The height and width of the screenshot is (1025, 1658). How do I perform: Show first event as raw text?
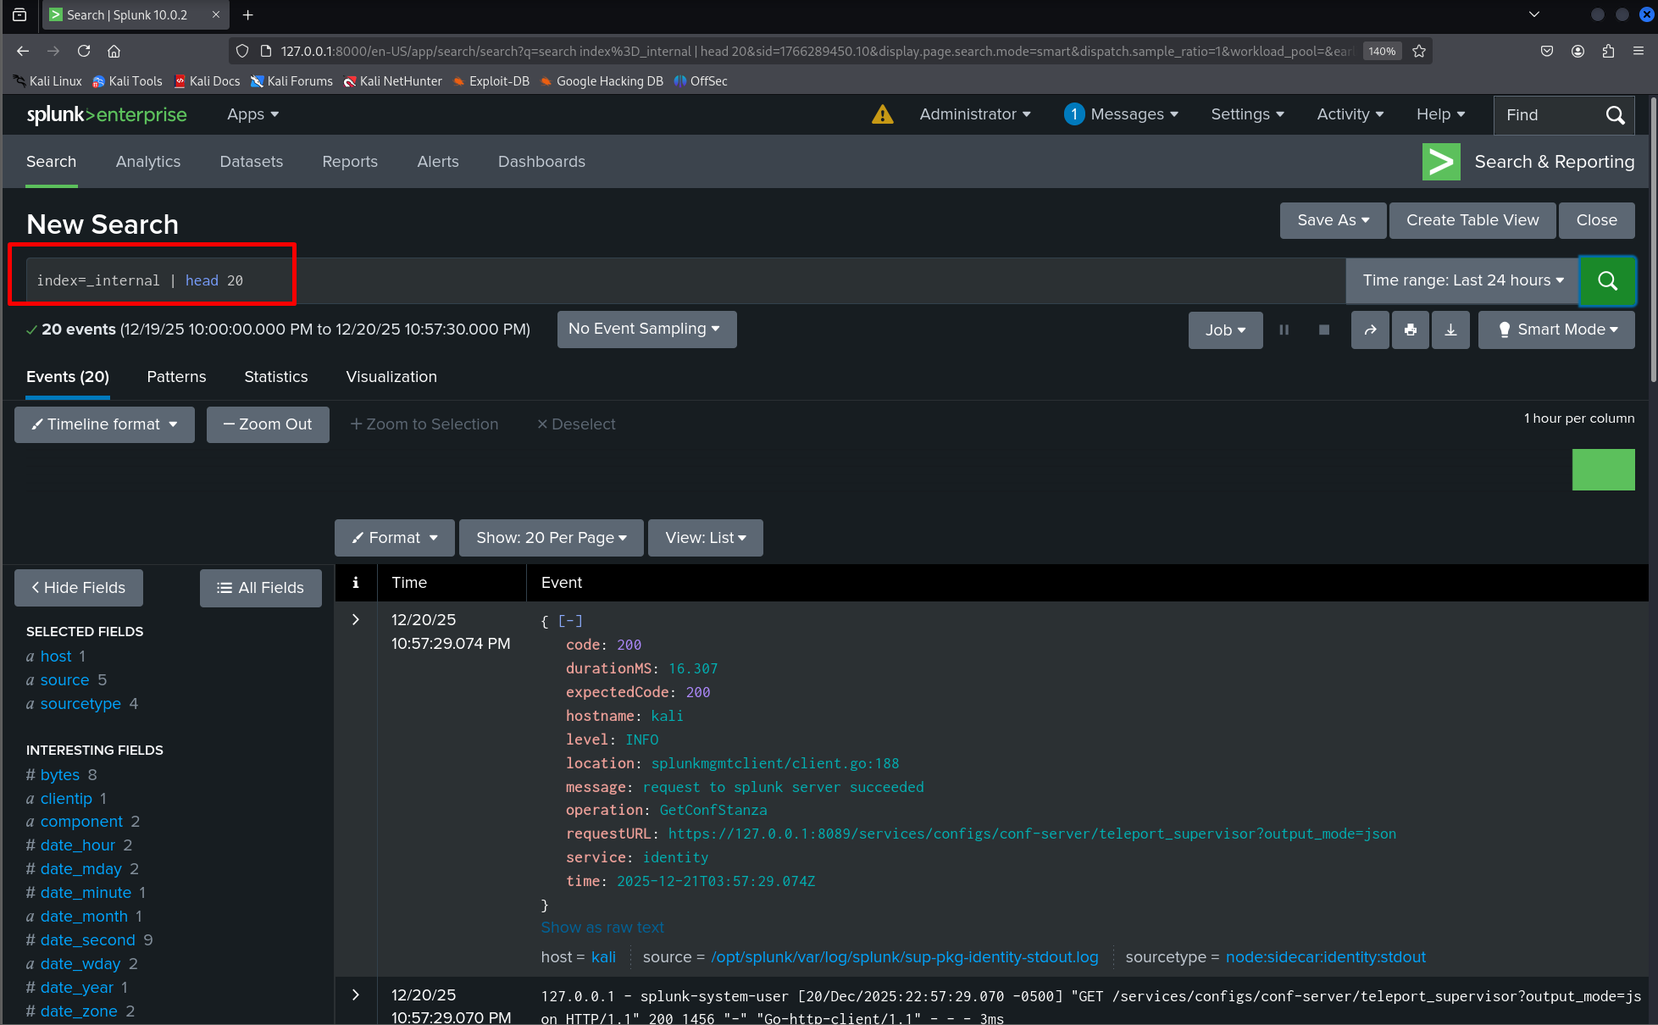[602, 927]
